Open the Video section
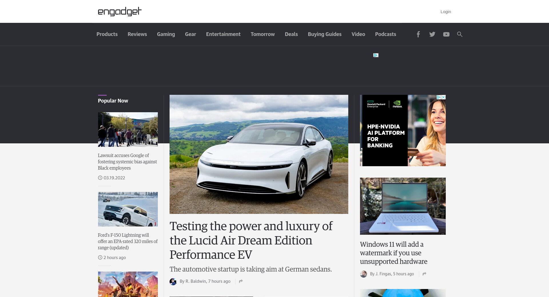 pos(358,34)
